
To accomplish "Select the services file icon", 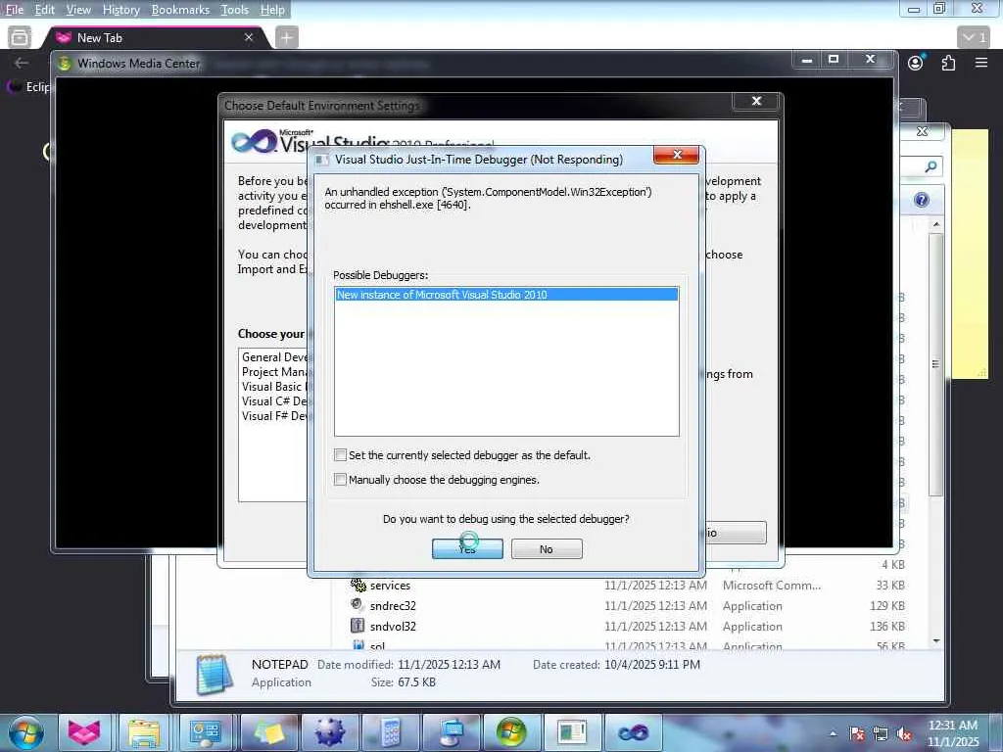I will (x=358, y=585).
